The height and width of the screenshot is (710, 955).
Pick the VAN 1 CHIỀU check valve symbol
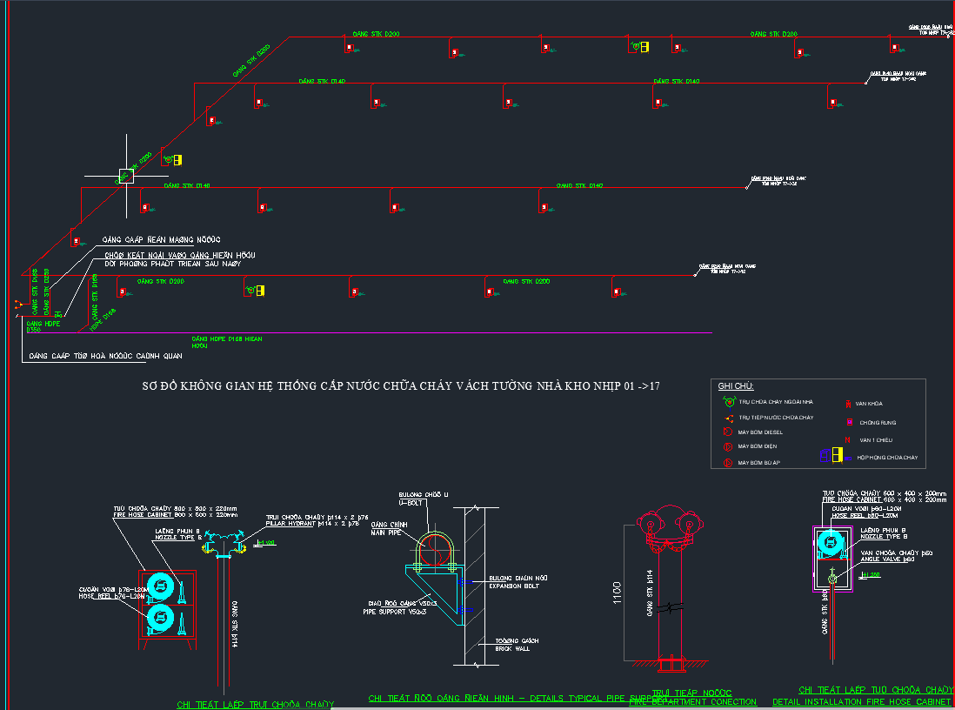[847, 439]
